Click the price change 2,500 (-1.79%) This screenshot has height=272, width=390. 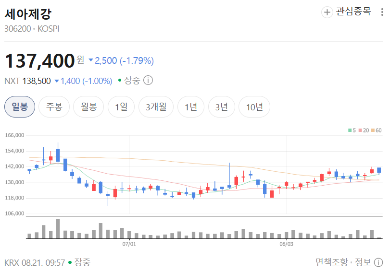click(121, 60)
